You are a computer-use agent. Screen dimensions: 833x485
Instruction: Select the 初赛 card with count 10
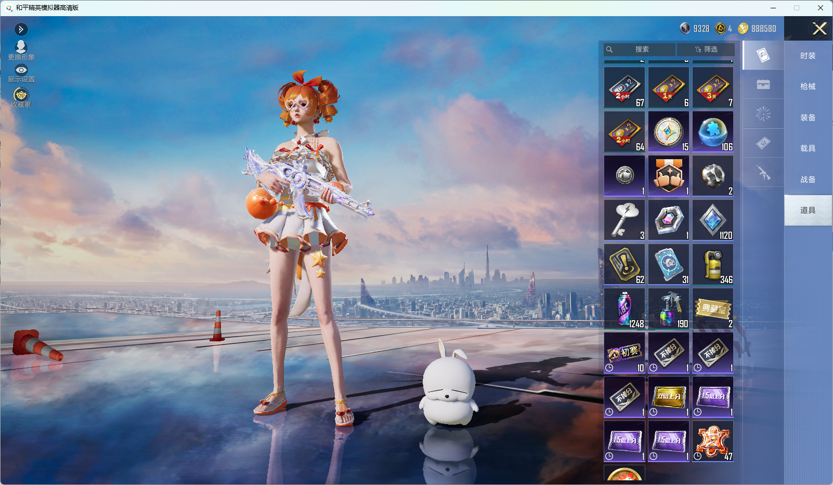pyautogui.click(x=624, y=353)
